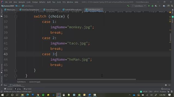Change indent setting 4 spaces

163,92
